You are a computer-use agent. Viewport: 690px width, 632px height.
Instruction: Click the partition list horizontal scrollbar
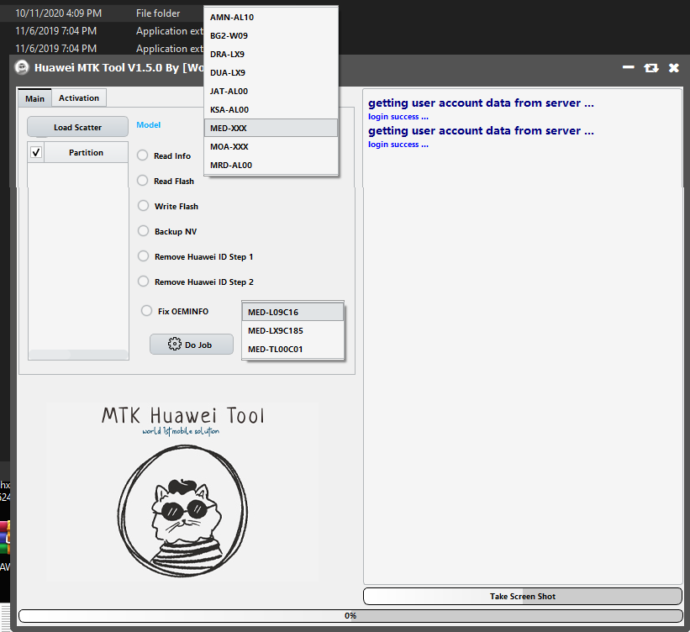78,354
